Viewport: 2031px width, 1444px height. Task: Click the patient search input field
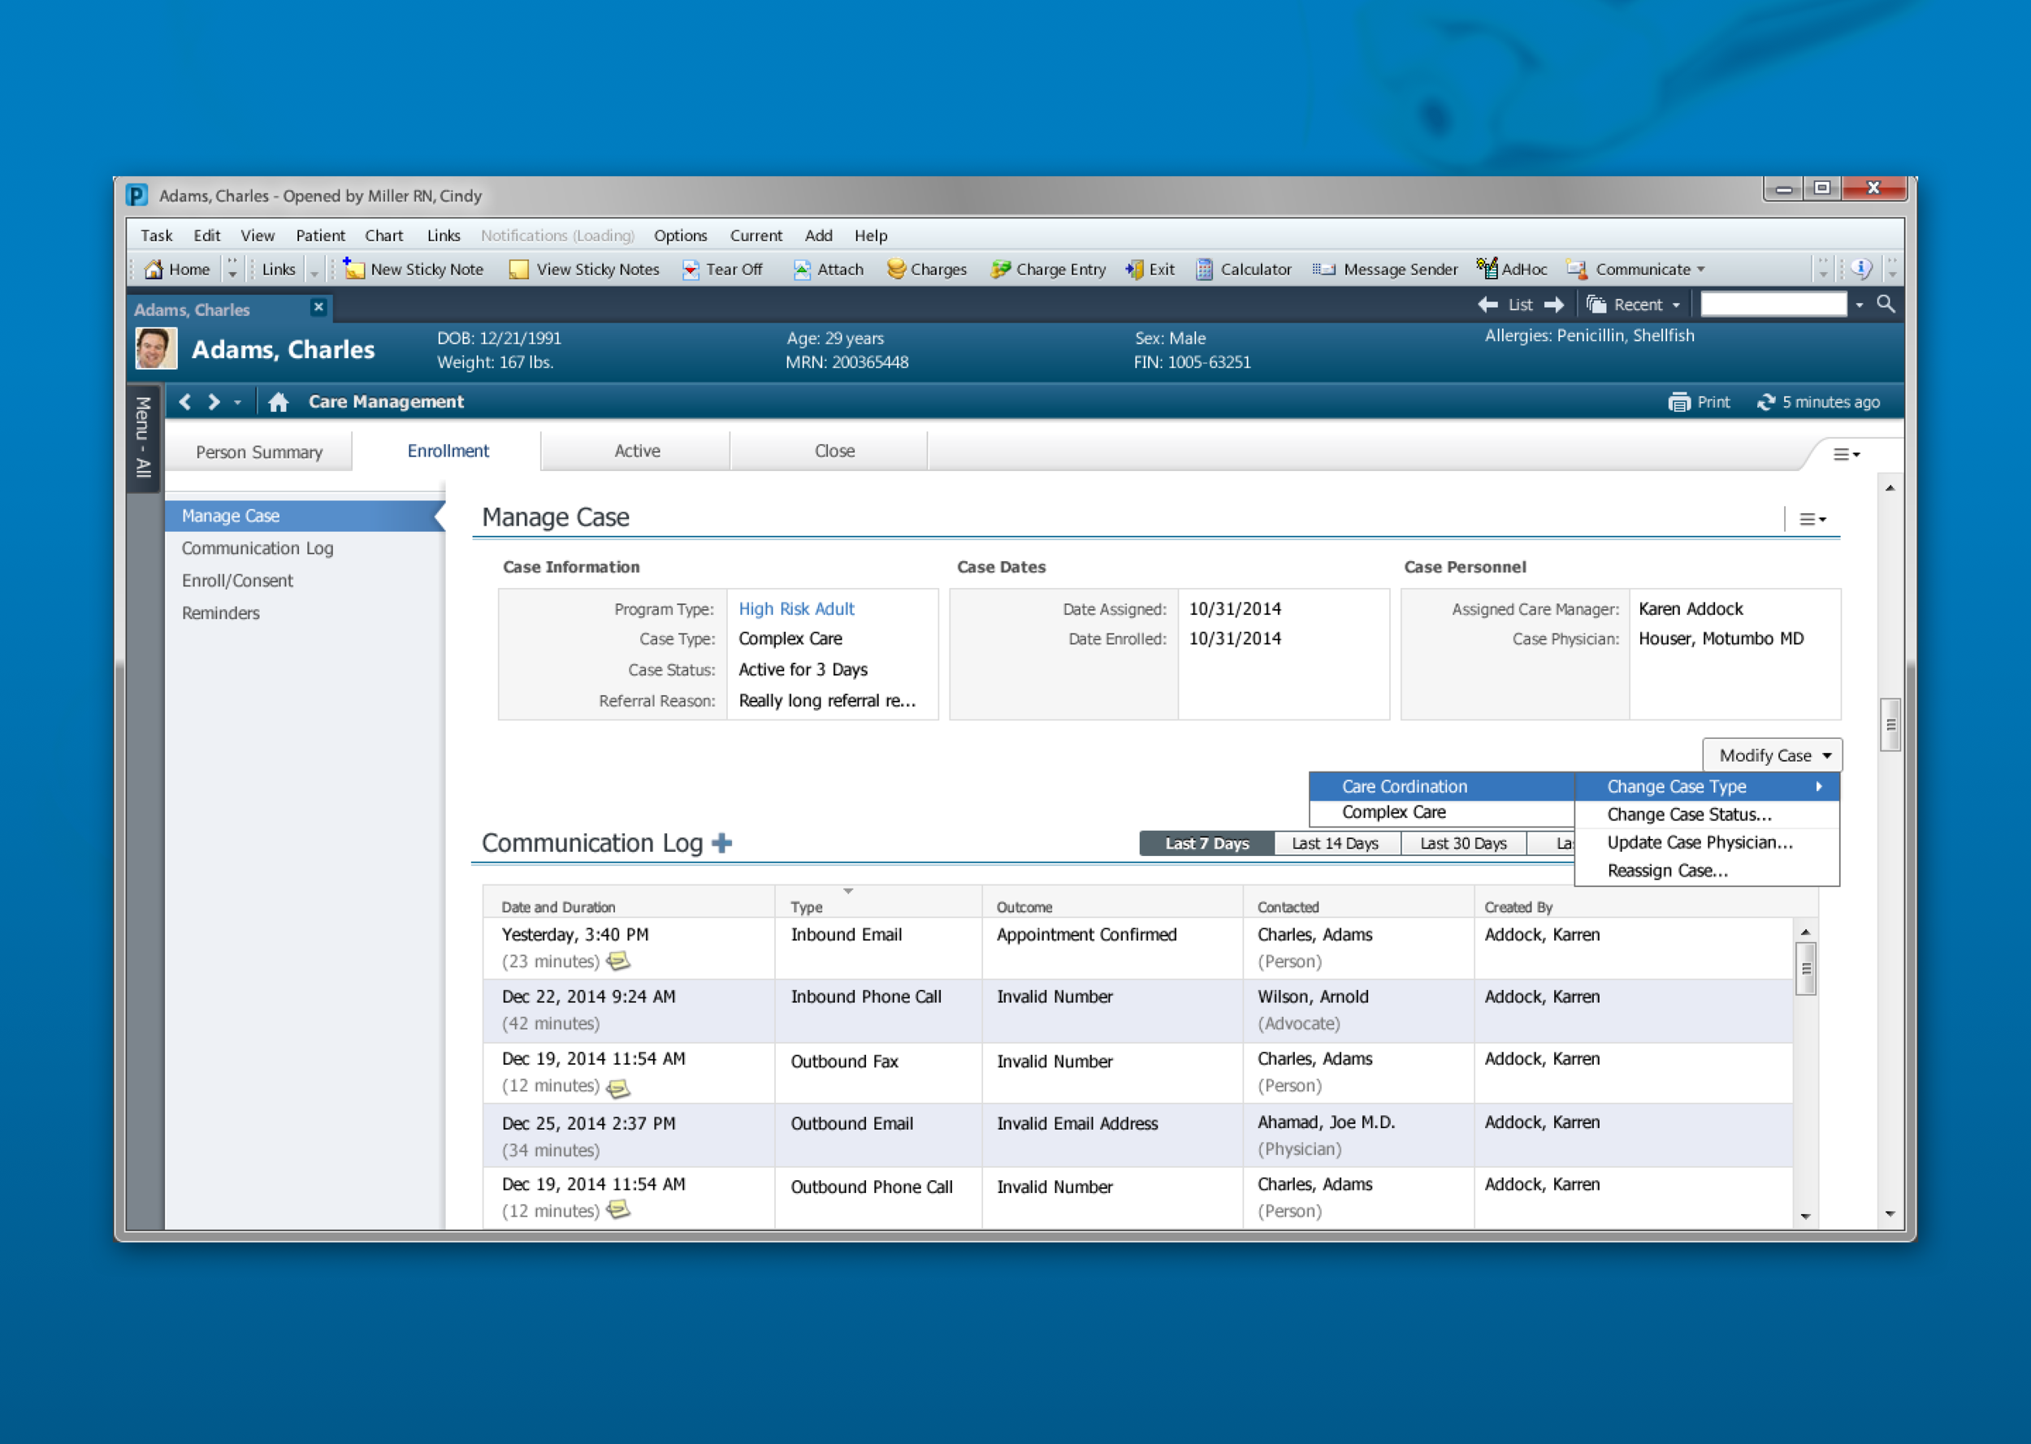click(x=1774, y=303)
